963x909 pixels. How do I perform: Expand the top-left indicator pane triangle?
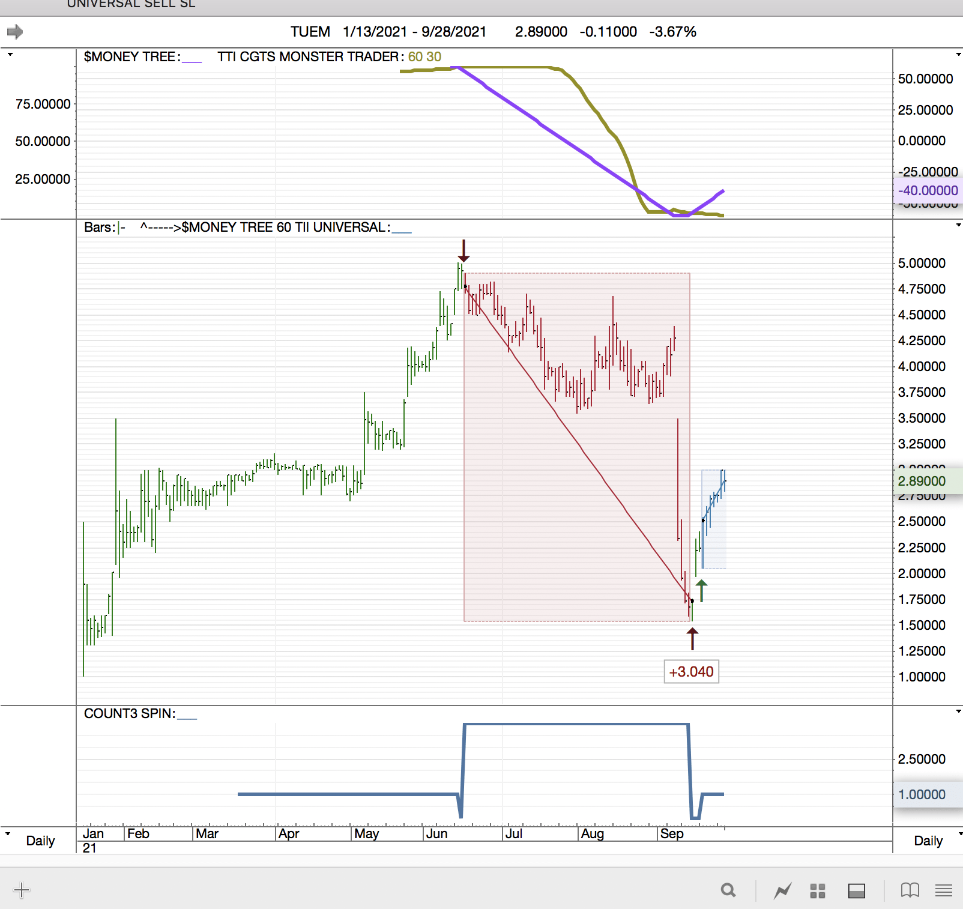pyautogui.click(x=10, y=55)
